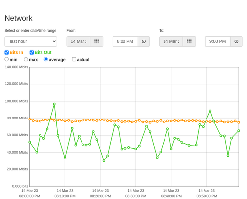
Task: Click the 'From:' label
Action: (x=71, y=31)
